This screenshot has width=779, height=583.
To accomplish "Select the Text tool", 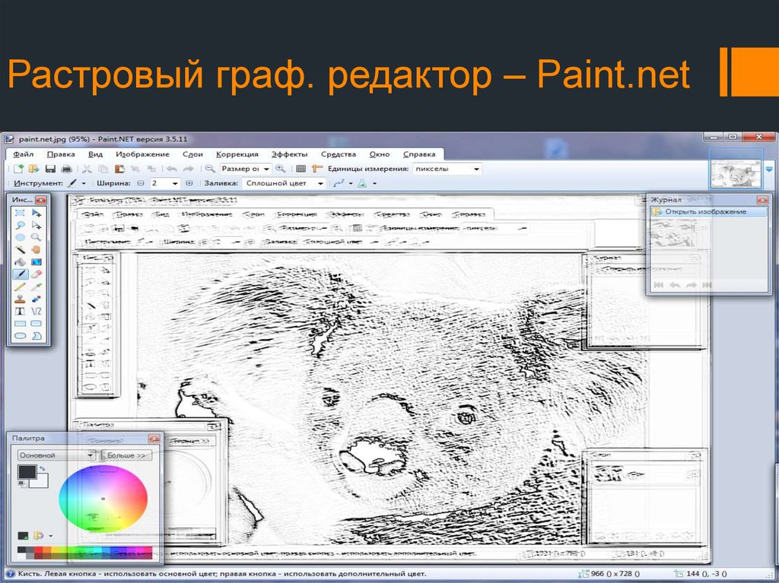I will 20,312.
